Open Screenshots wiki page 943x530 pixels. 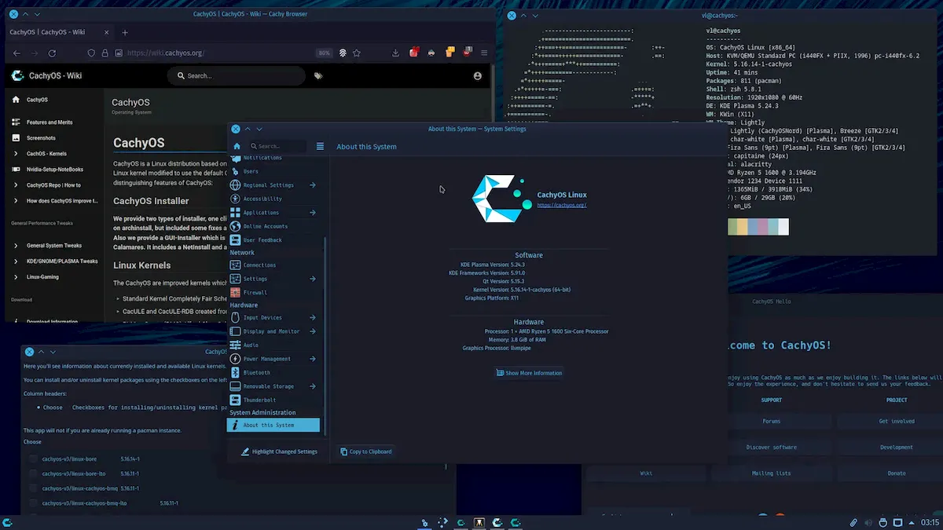click(41, 138)
